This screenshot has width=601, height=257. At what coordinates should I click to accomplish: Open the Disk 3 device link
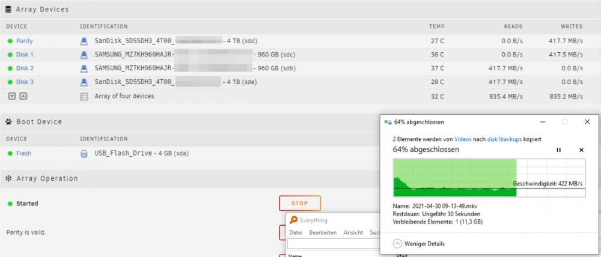pyautogui.click(x=25, y=82)
